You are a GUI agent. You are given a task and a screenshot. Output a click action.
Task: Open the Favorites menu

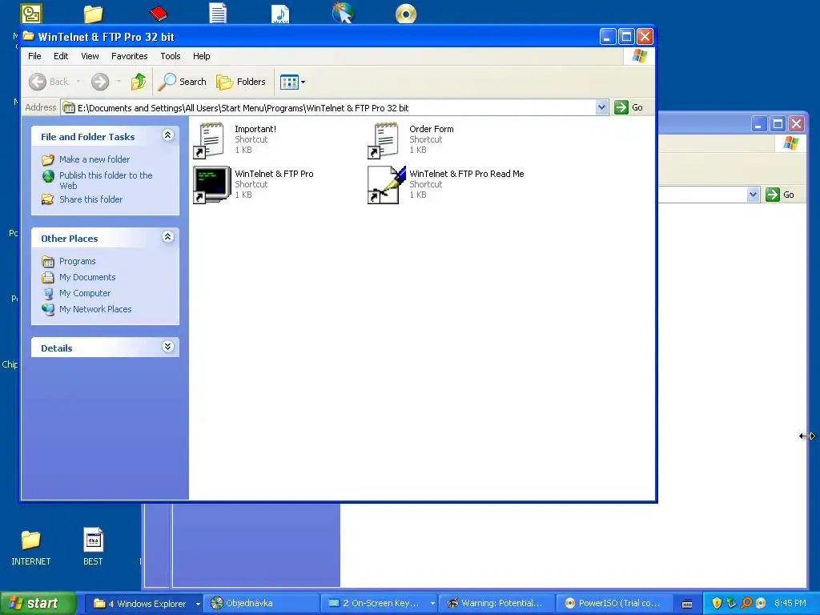pos(129,56)
